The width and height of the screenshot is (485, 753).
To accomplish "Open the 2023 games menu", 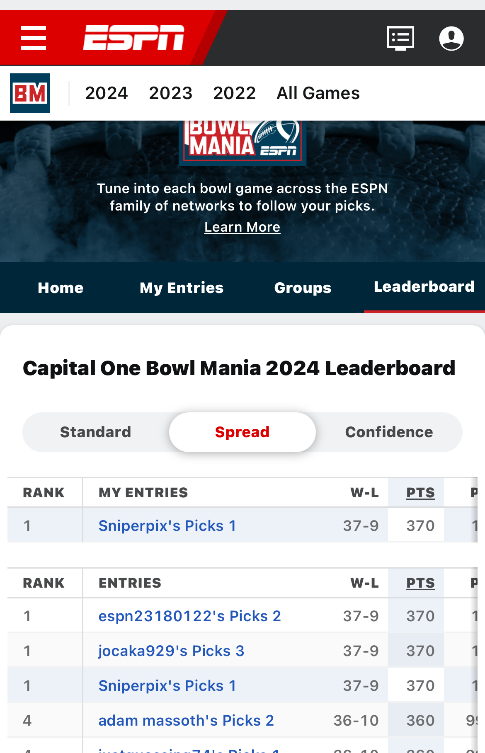I will [171, 93].
